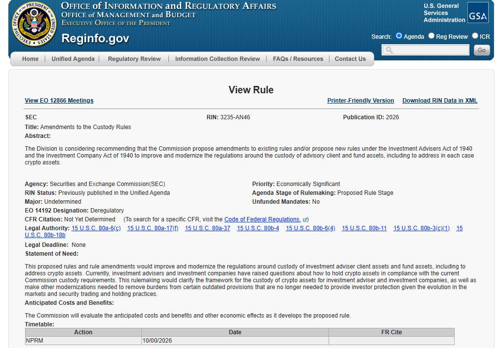Viewport: 495px width, 348px height.
Task: Open legal authority 15 U.S.C. 80b-18b
Action: point(45,235)
